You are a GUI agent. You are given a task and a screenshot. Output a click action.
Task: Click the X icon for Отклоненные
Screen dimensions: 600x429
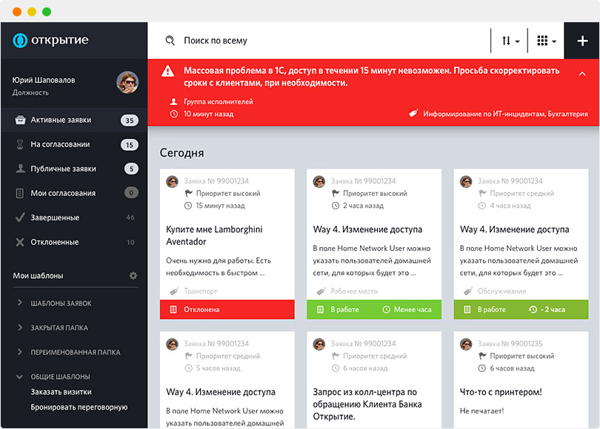[x=20, y=242]
